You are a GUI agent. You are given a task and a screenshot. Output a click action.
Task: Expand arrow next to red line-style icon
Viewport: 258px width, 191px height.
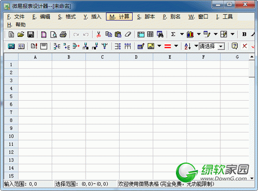(x=176, y=46)
